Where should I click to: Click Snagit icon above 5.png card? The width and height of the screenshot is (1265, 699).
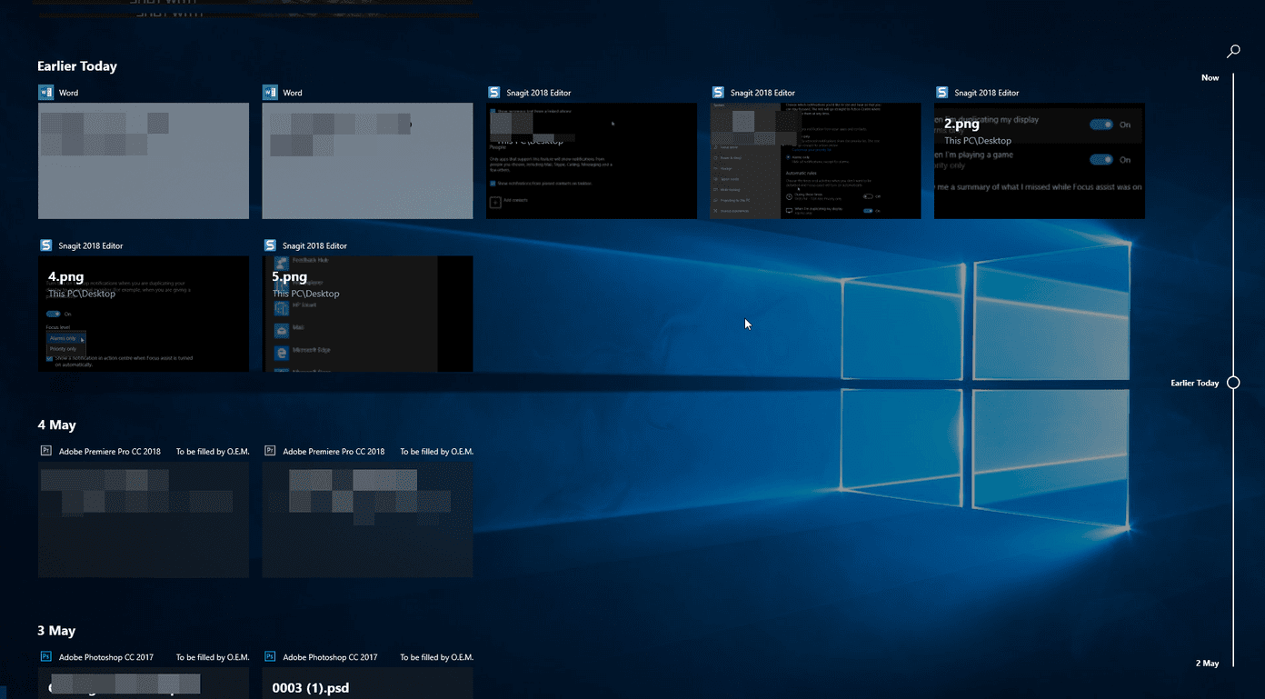270,245
